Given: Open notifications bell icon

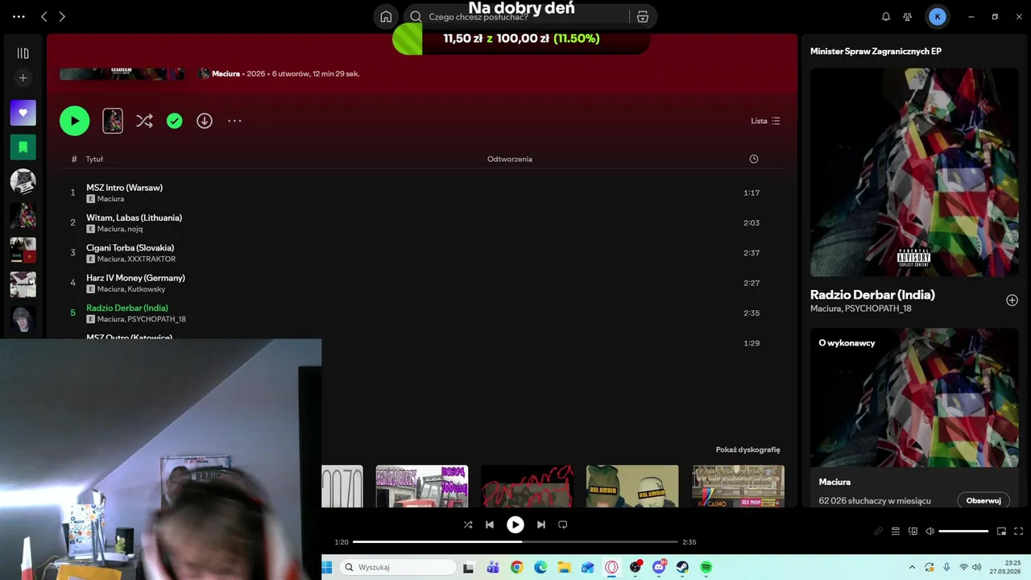Looking at the screenshot, I should click(x=886, y=16).
